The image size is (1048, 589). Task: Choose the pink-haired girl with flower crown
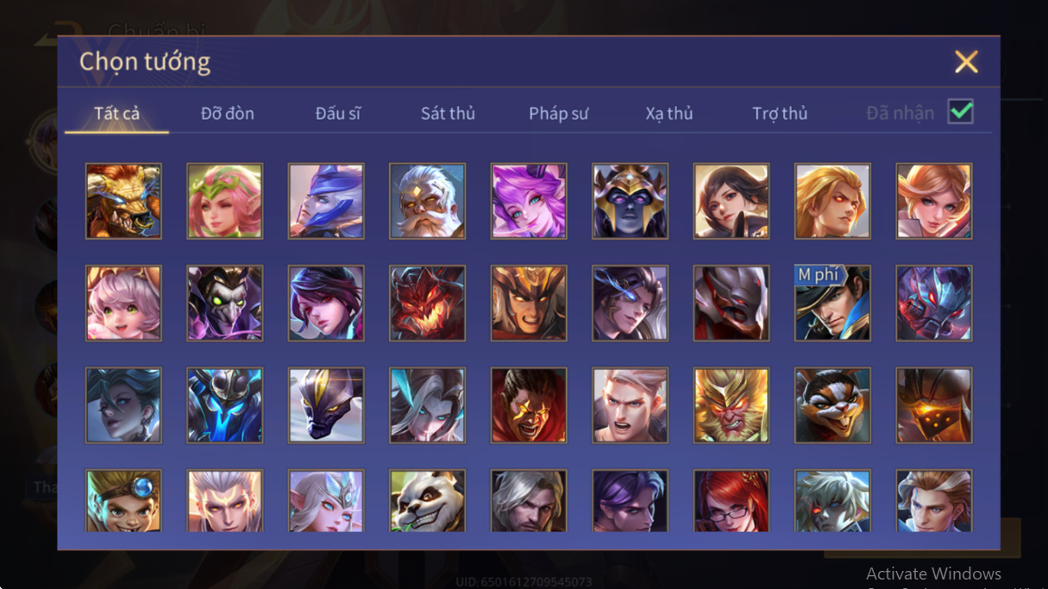pos(224,201)
